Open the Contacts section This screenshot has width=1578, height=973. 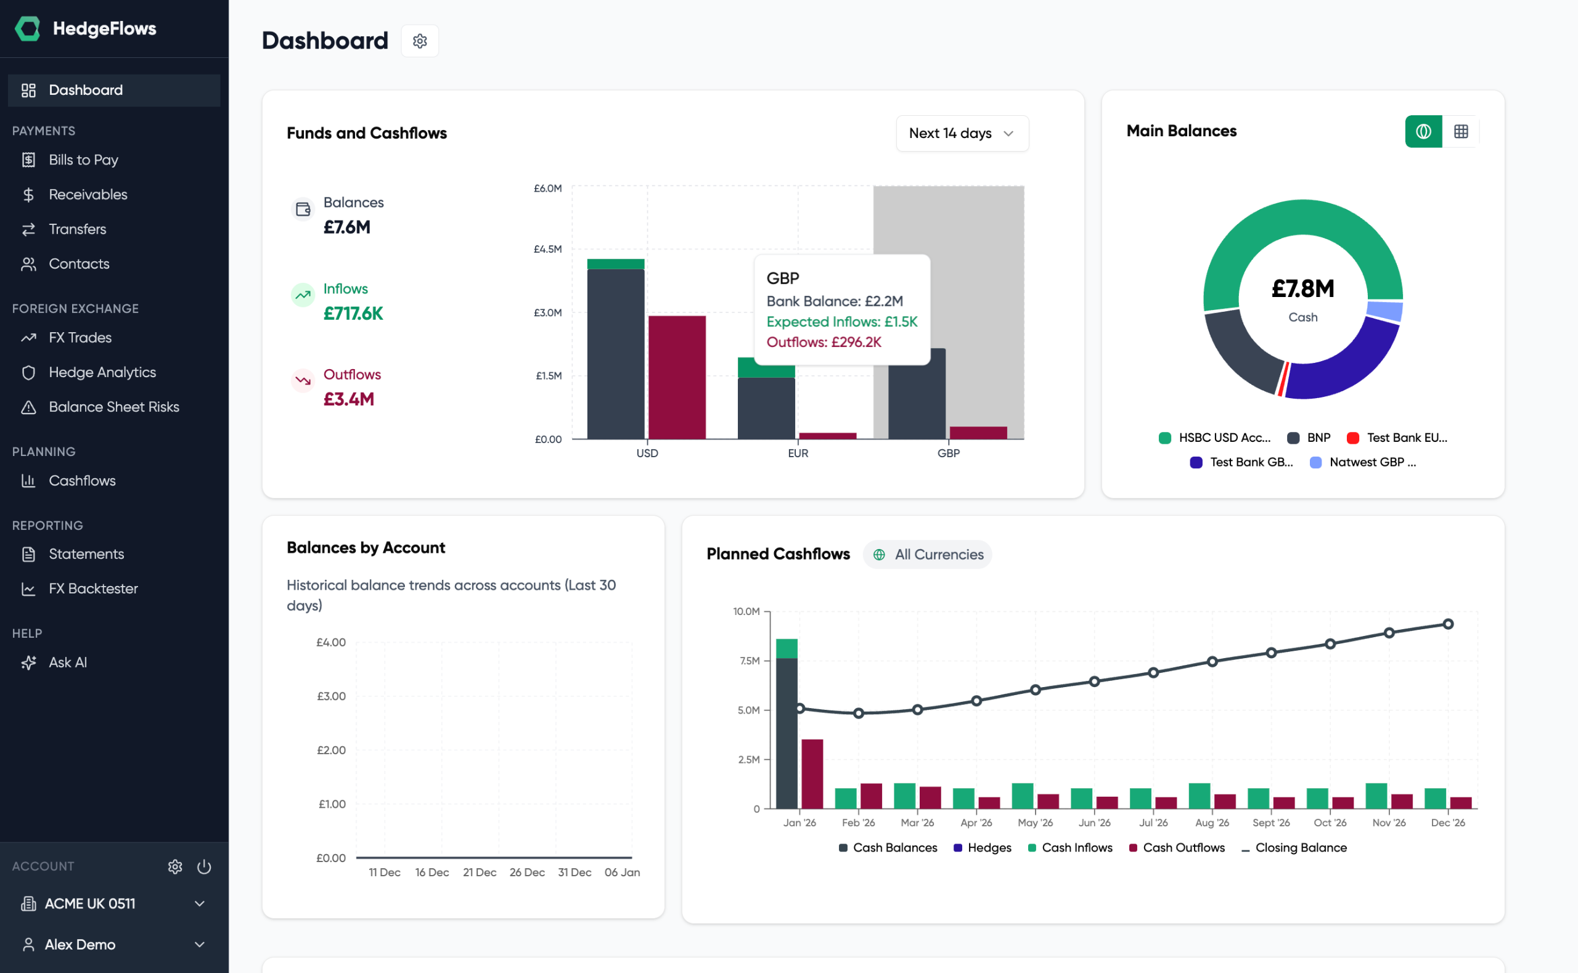coord(78,263)
